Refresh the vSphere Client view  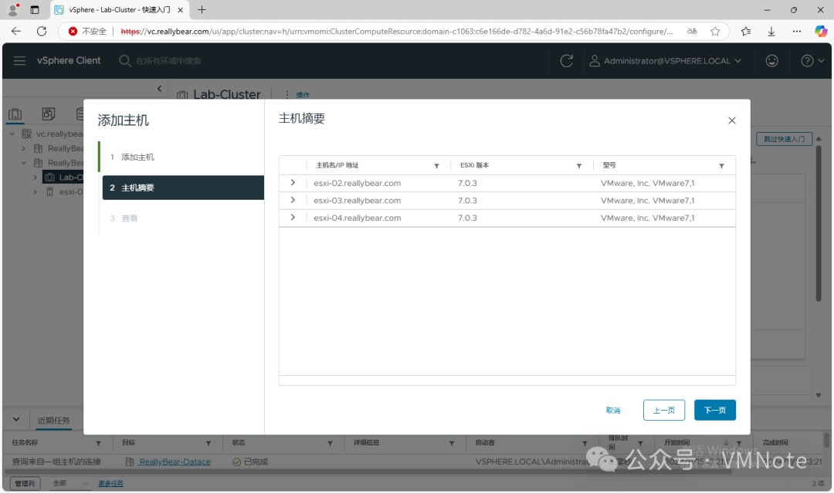[567, 61]
